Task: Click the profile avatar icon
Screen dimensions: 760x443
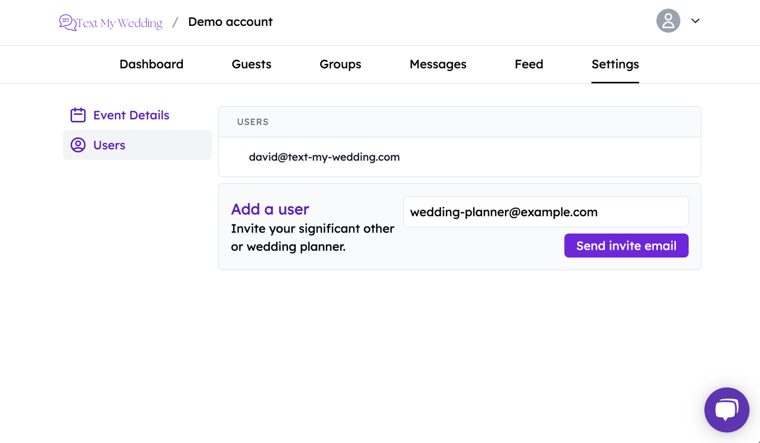Action: click(x=668, y=21)
